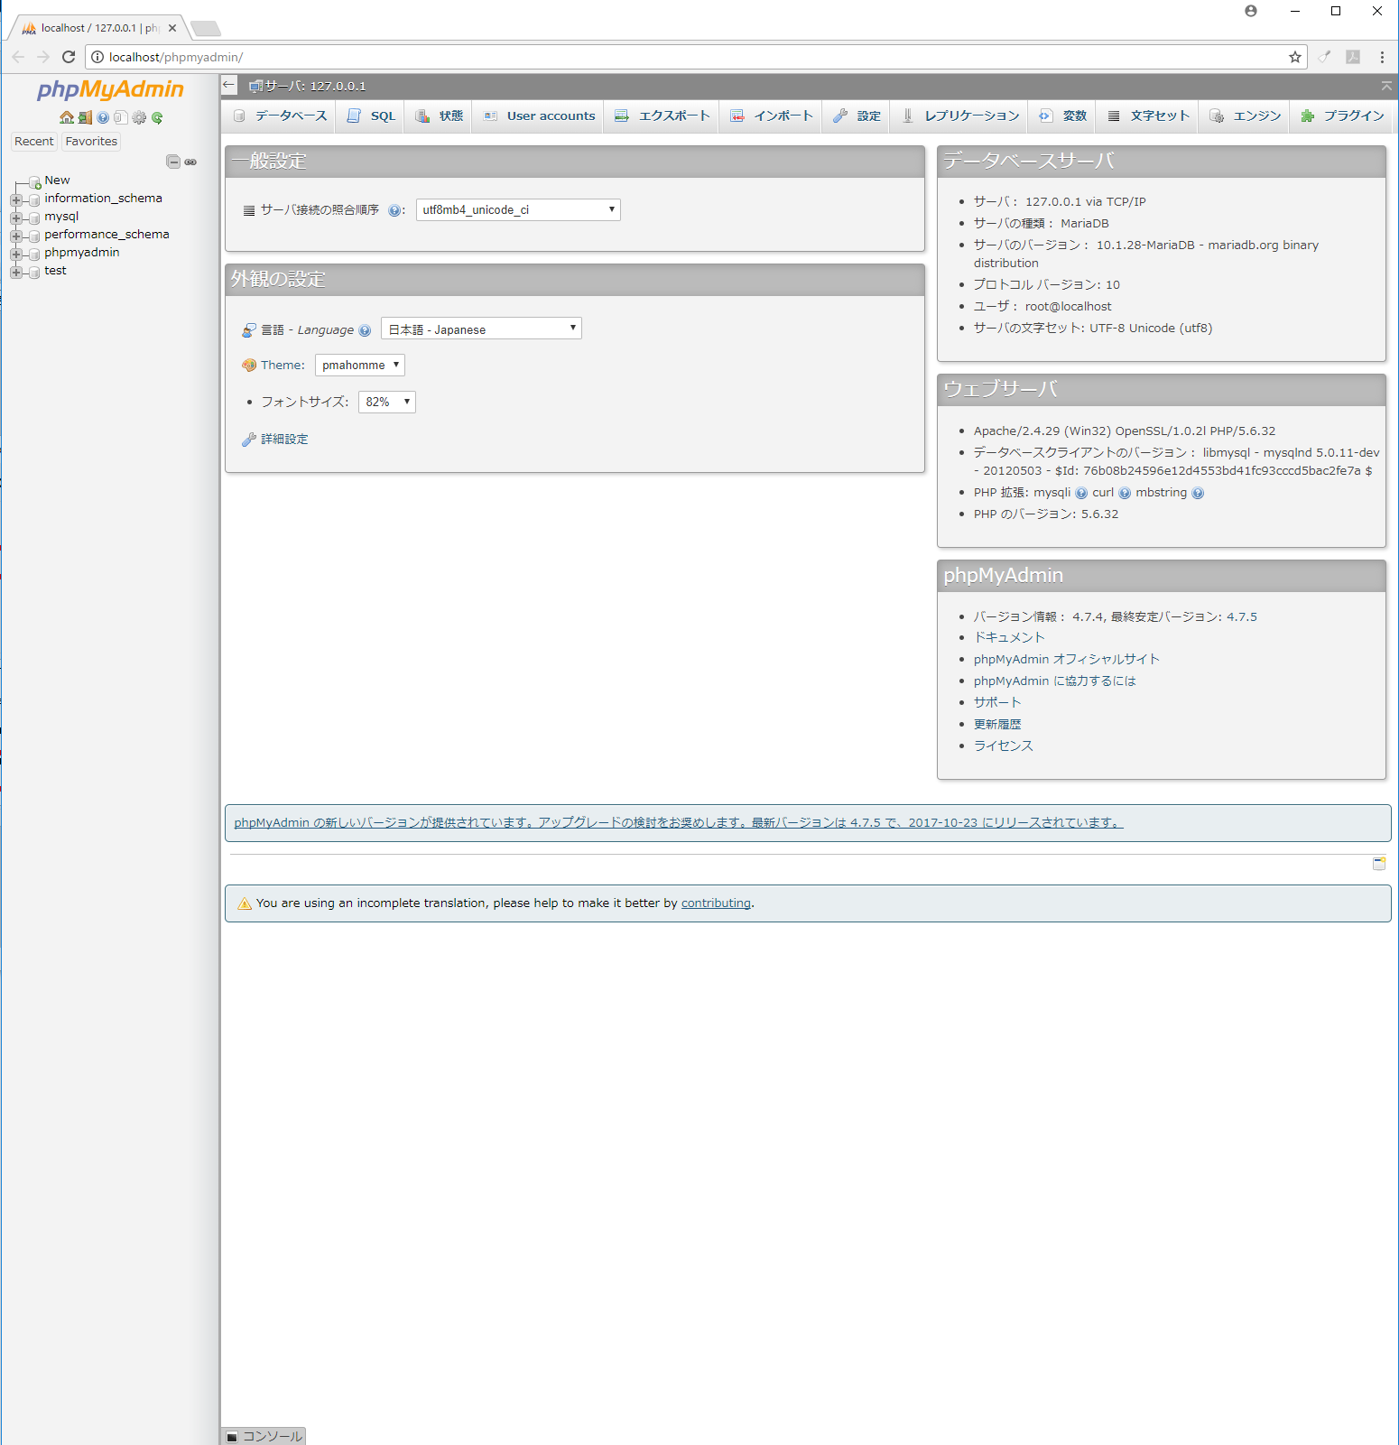
Task: Open the 更新履歴 link
Action: click(x=997, y=724)
